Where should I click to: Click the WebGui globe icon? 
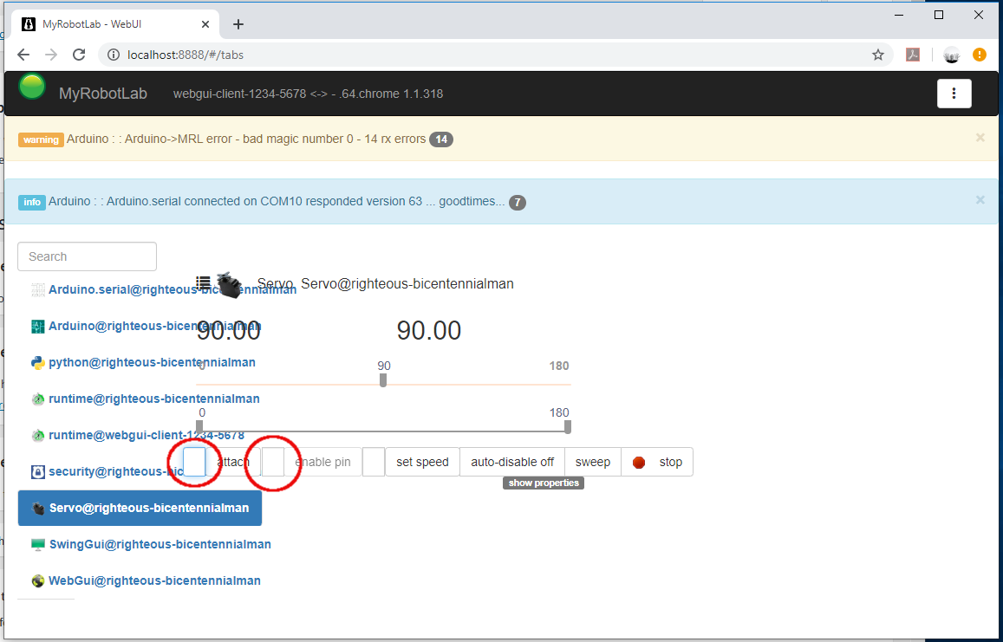click(x=38, y=580)
